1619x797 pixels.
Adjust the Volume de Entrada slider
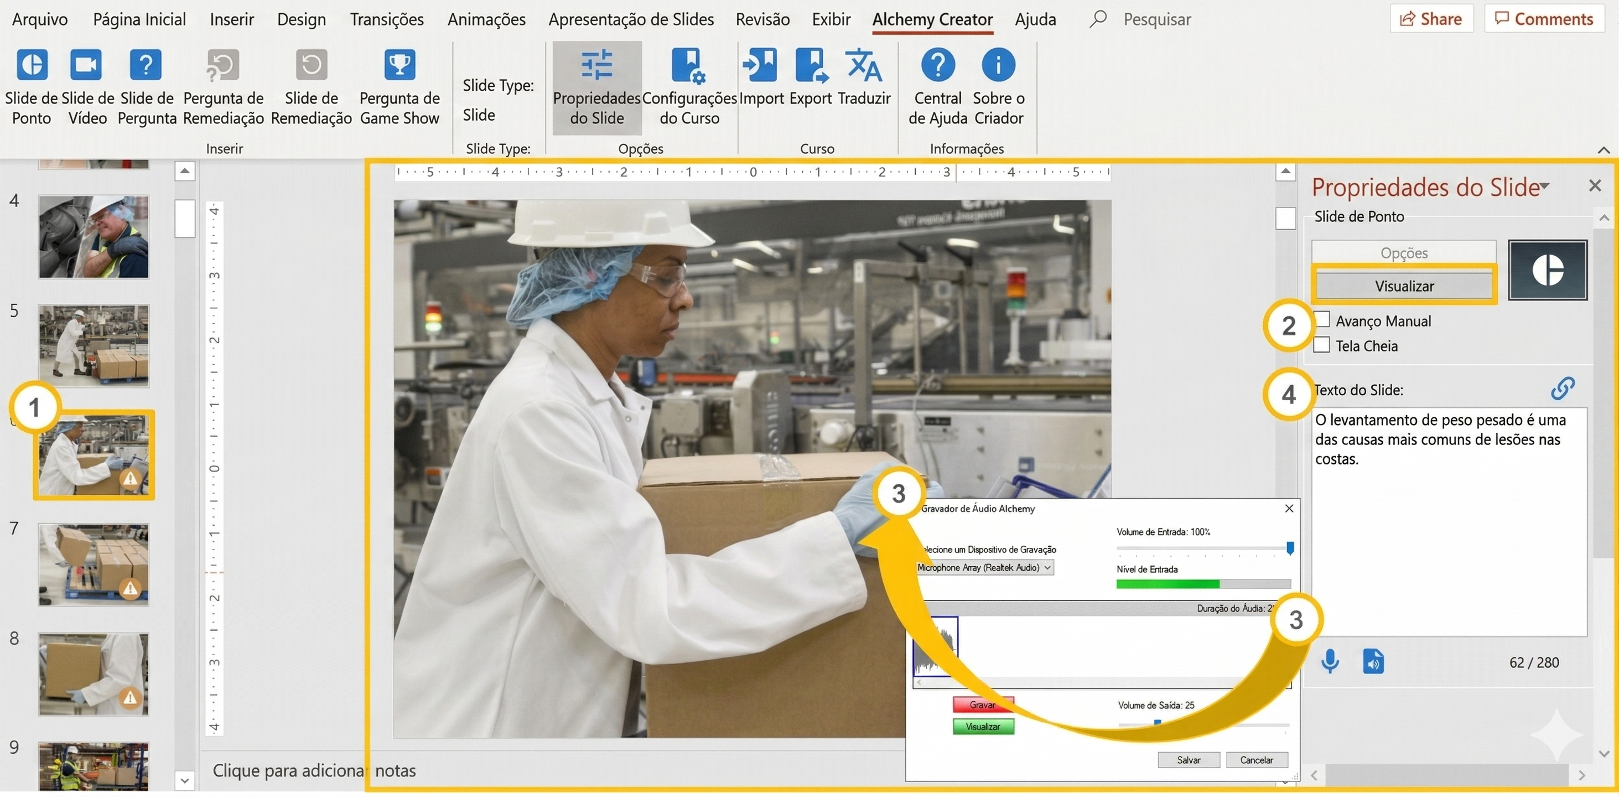[1290, 548]
